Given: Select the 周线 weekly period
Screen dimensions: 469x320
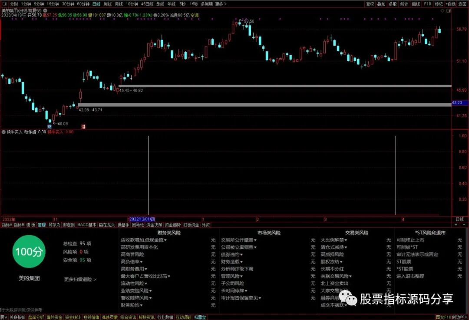Looking at the screenshot, I should point(108,4).
